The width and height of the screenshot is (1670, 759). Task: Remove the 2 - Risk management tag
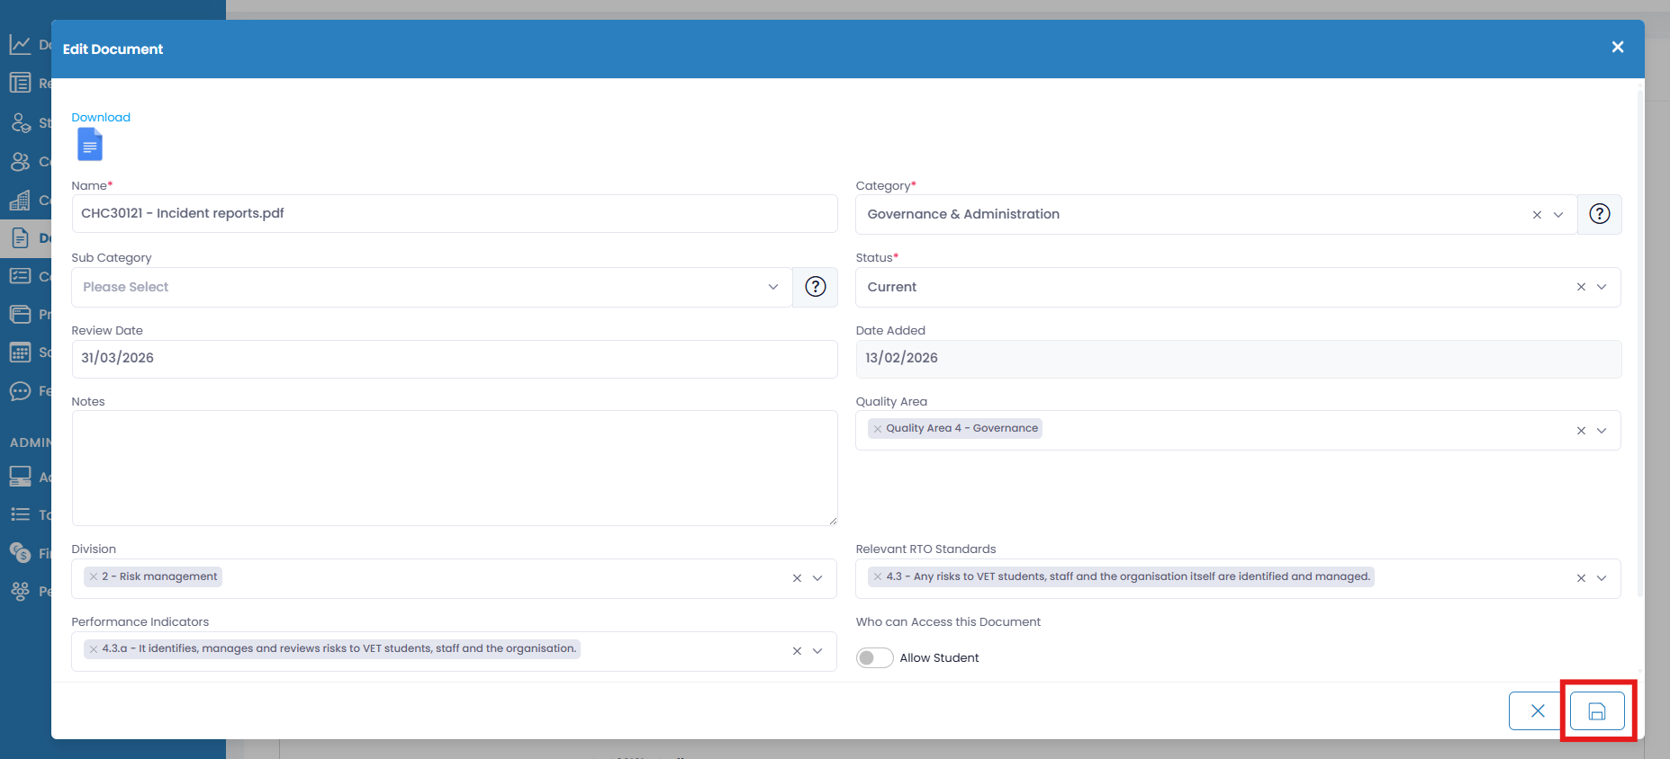[x=94, y=576]
